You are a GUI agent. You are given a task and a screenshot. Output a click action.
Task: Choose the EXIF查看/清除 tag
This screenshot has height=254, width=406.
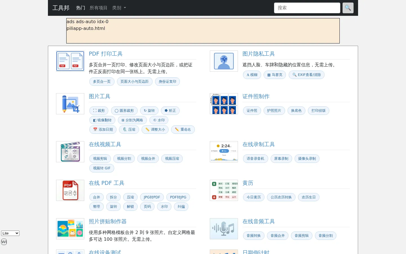(x=307, y=75)
